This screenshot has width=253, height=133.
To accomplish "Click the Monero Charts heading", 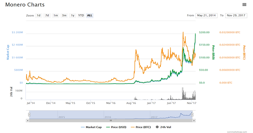I will click(25, 5).
